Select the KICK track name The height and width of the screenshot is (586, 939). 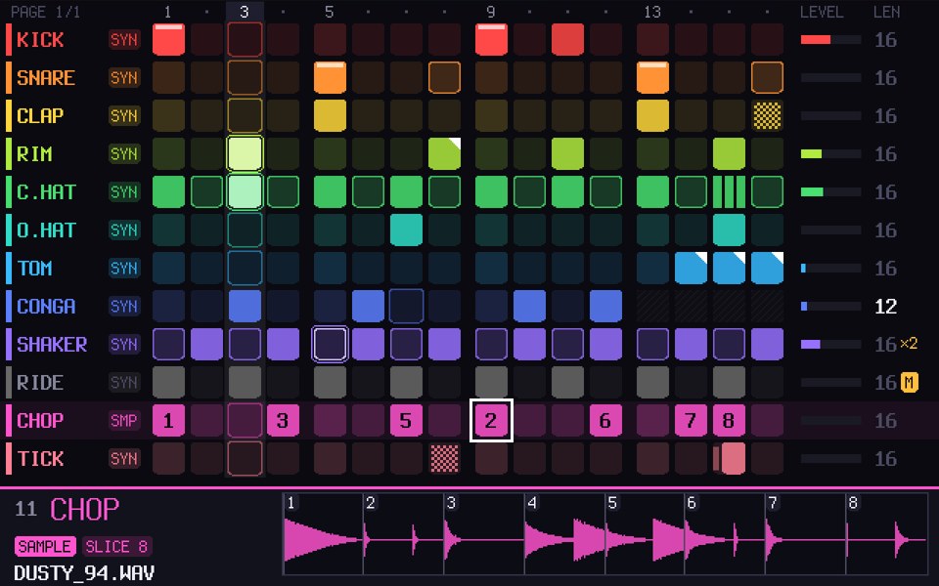point(40,39)
